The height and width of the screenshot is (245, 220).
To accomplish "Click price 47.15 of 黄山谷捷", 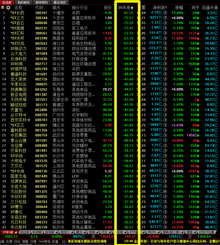I will 107,140.
